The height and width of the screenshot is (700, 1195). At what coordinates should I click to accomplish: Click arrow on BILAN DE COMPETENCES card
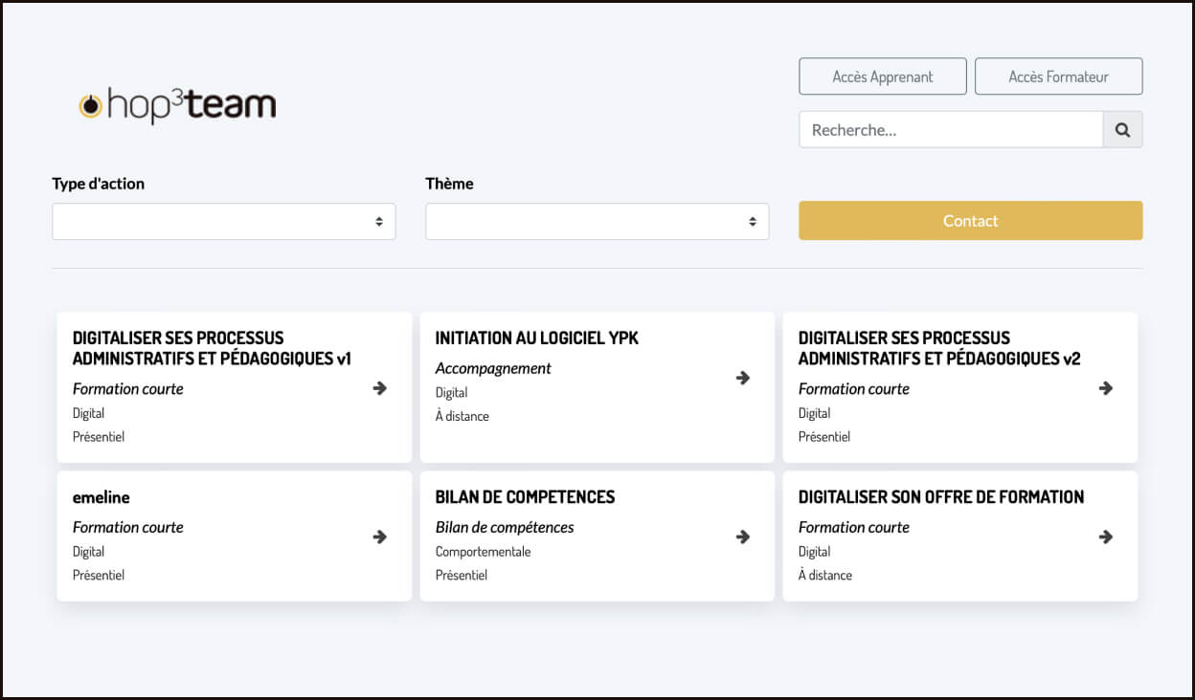point(742,536)
